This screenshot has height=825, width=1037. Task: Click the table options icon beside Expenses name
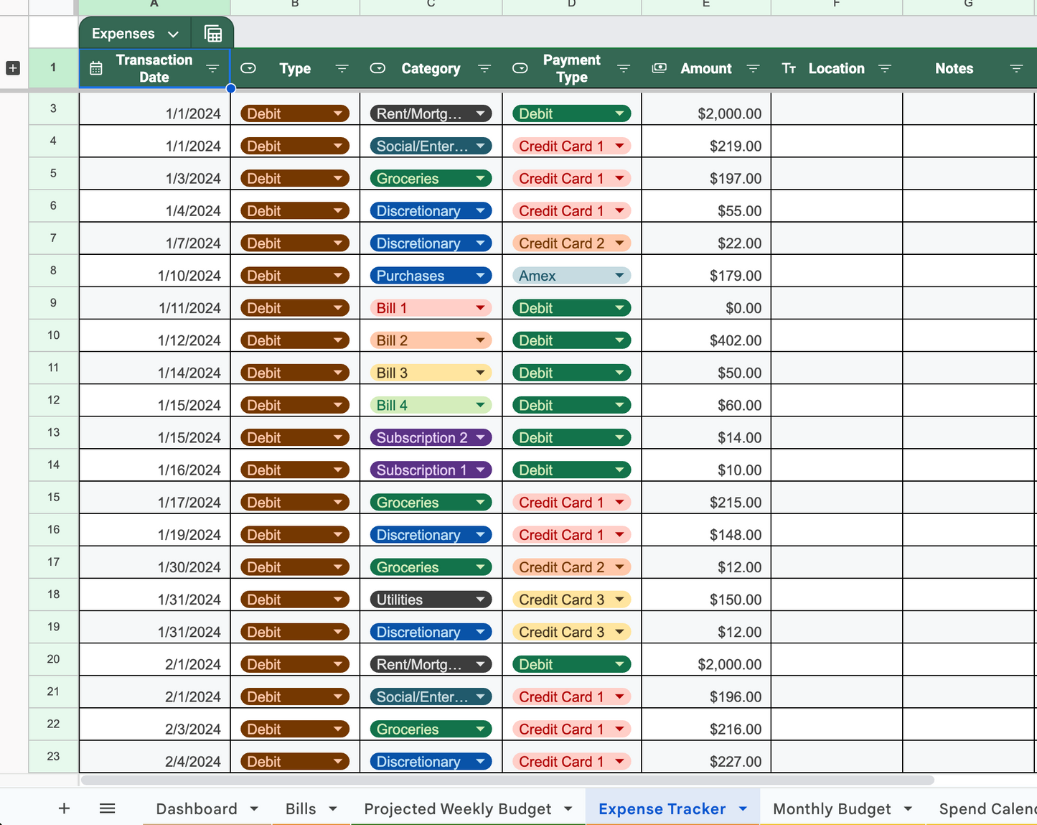(212, 33)
